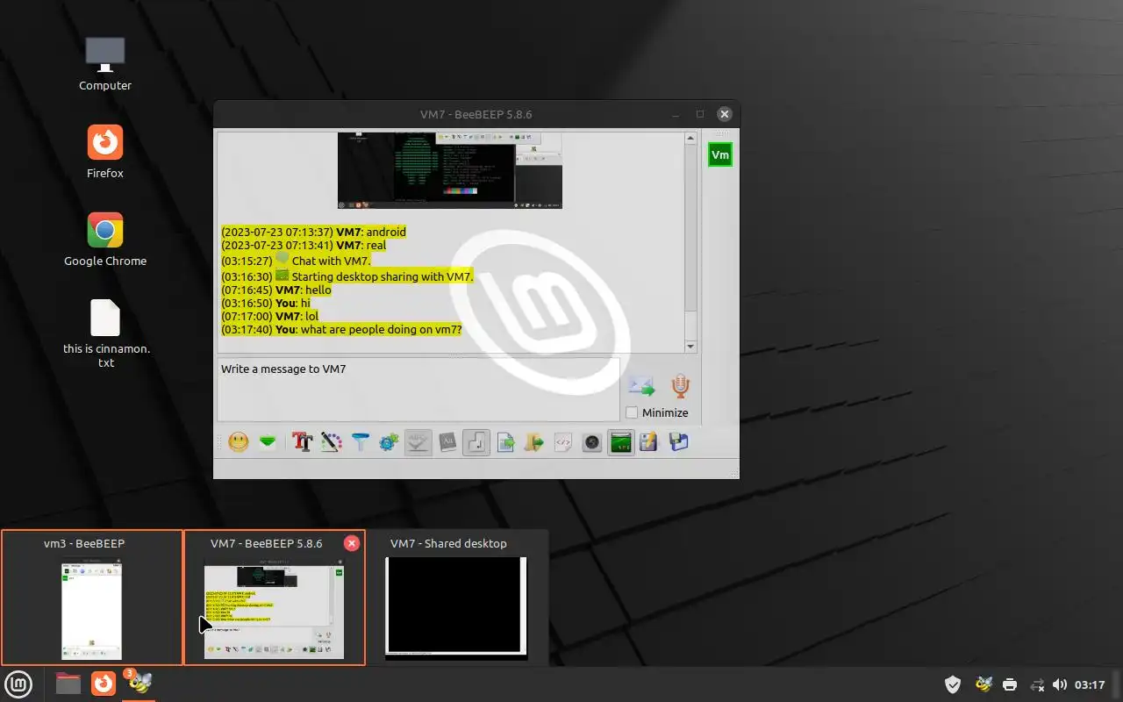The width and height of the screenshot is (1123, 702).
Task: Open the file manager from the panel
Action: tap(68, 684)
